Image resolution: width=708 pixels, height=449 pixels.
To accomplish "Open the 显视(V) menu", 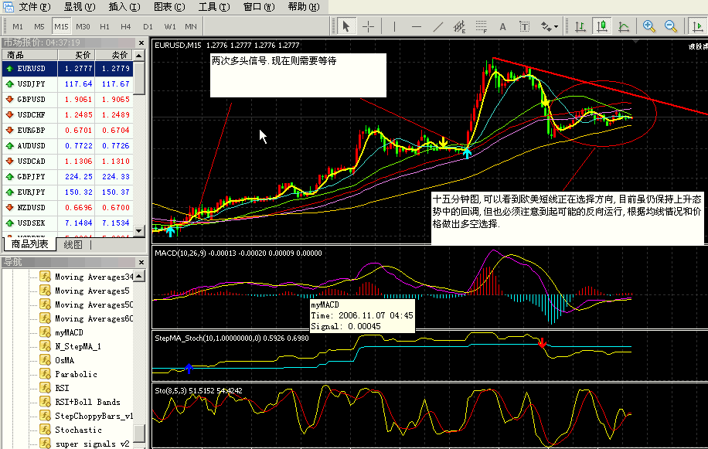I will [80, 7].
